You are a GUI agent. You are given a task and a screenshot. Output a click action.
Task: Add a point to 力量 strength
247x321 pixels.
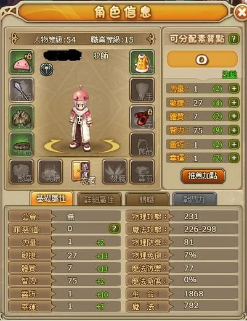234,88
